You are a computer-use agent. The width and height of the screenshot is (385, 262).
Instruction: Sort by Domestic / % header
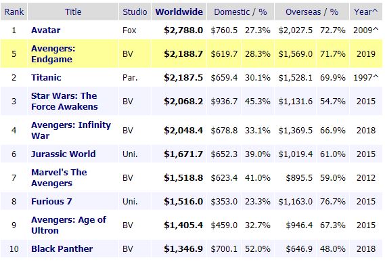[x=240, y=12]
